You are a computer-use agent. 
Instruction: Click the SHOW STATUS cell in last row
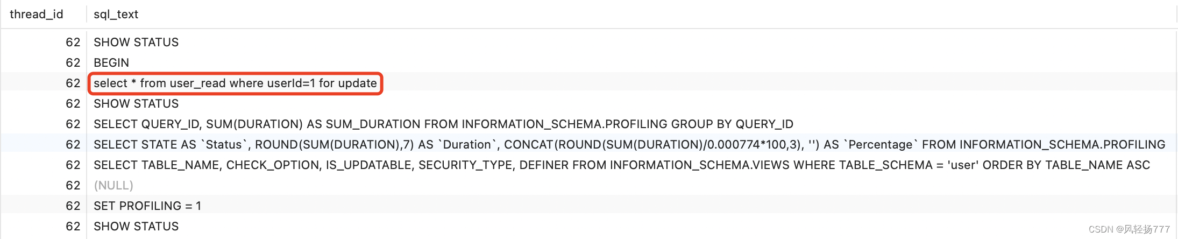click(136, 227)
